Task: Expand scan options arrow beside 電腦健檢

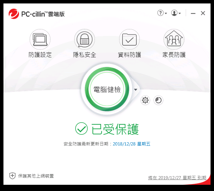Action: pos(136,90)
